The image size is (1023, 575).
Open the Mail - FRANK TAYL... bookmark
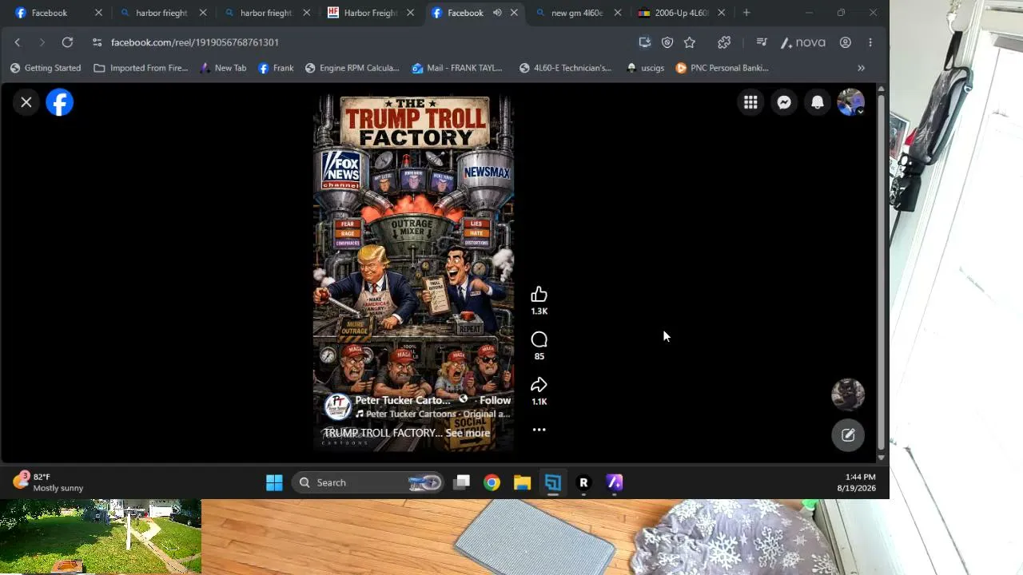(457, 68)
